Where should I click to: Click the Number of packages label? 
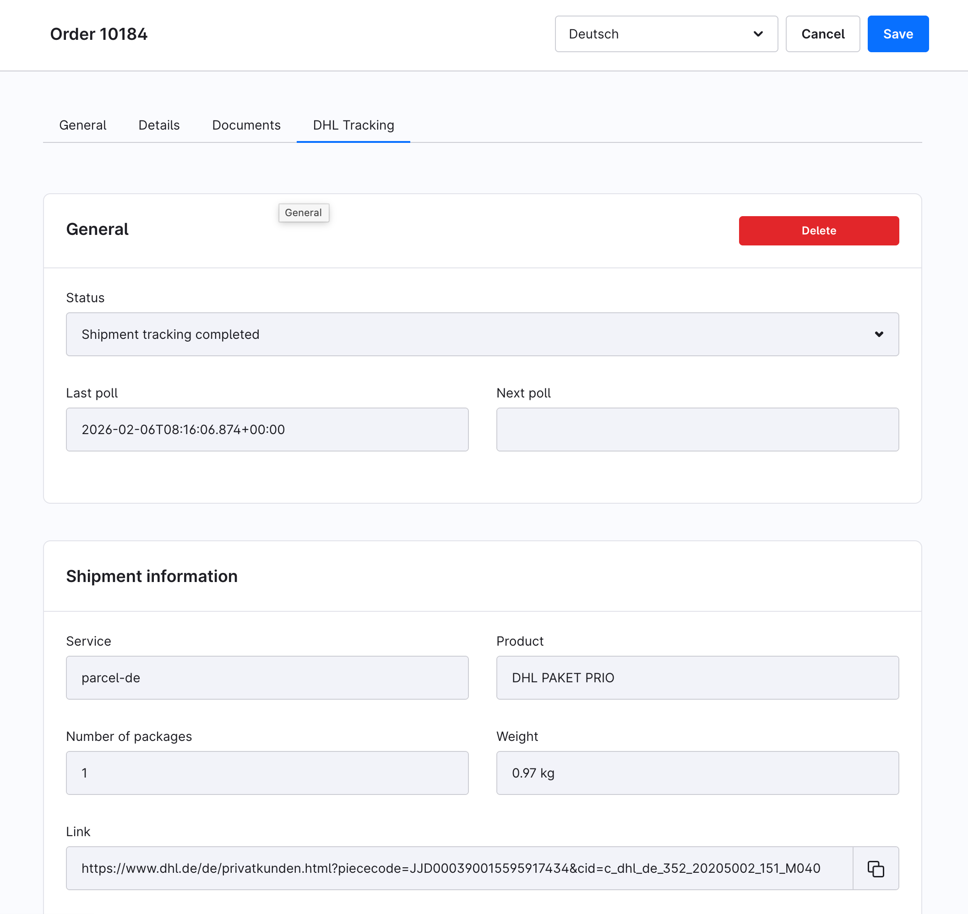point(129,736)
